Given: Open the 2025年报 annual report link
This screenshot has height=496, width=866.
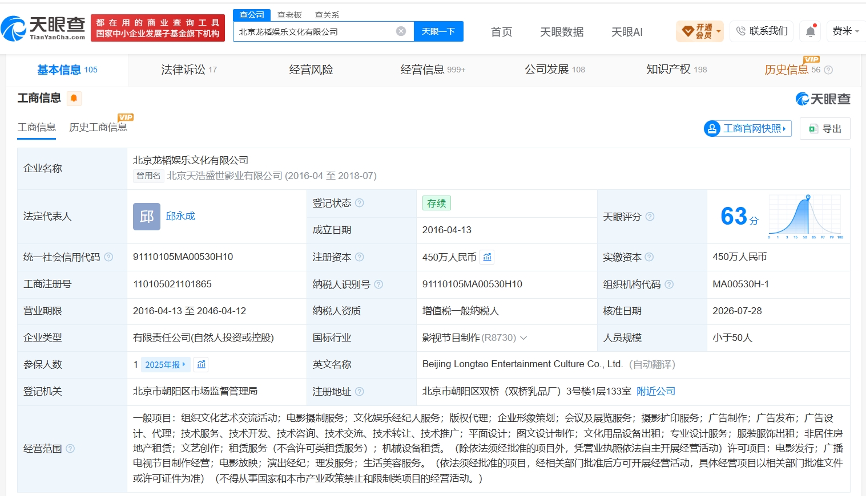Looking at the screenshot, I should [165, 365].
